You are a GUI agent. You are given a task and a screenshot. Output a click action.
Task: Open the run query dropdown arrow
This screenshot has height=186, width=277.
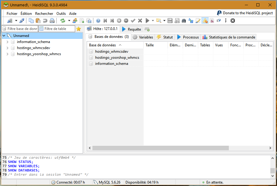153,21
